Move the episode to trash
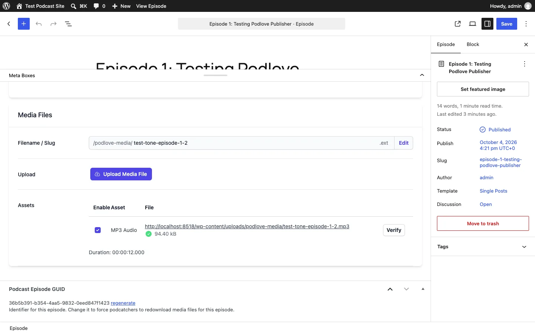Screen dimensions: 535x334 click(x=483, y=223)
